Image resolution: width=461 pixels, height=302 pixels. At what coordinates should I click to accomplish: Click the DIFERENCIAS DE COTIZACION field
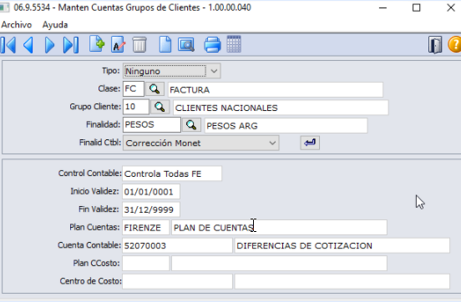pos(342,245)
